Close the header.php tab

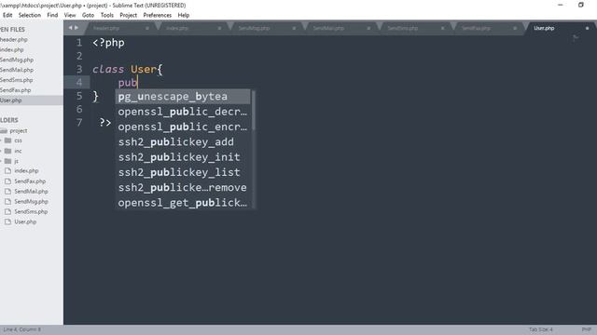coord(147,28)
